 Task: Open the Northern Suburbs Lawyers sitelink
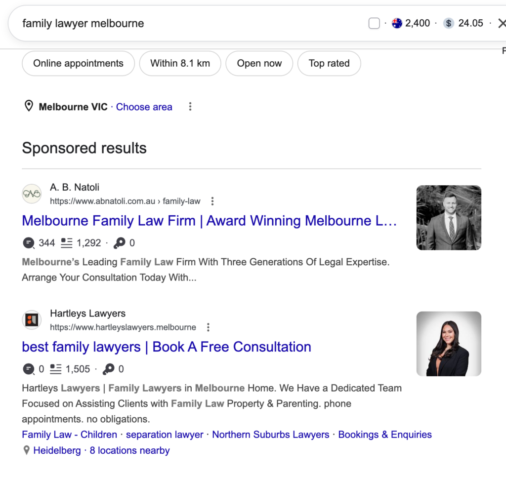pos(271,435)
